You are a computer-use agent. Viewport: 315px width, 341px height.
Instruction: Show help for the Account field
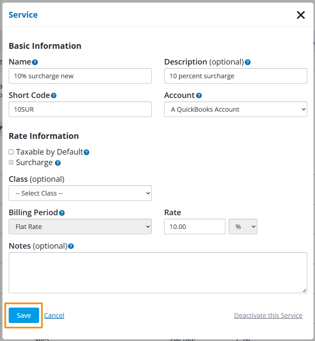click(x=199, y=95)
